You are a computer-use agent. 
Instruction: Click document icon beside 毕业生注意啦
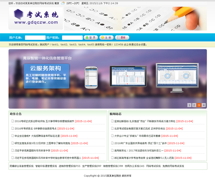click(x=13, y=136)
